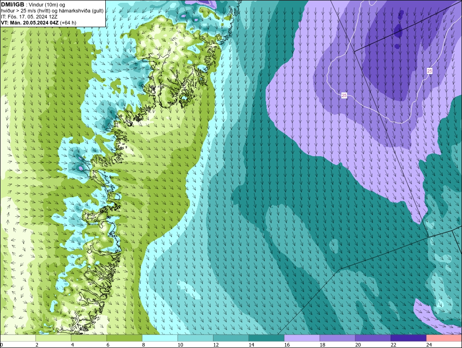Image resolution: width=462 pixels, height=348 pixels.
Task: Click the '(+64 h)' forecast offset text
Action: 68,23
